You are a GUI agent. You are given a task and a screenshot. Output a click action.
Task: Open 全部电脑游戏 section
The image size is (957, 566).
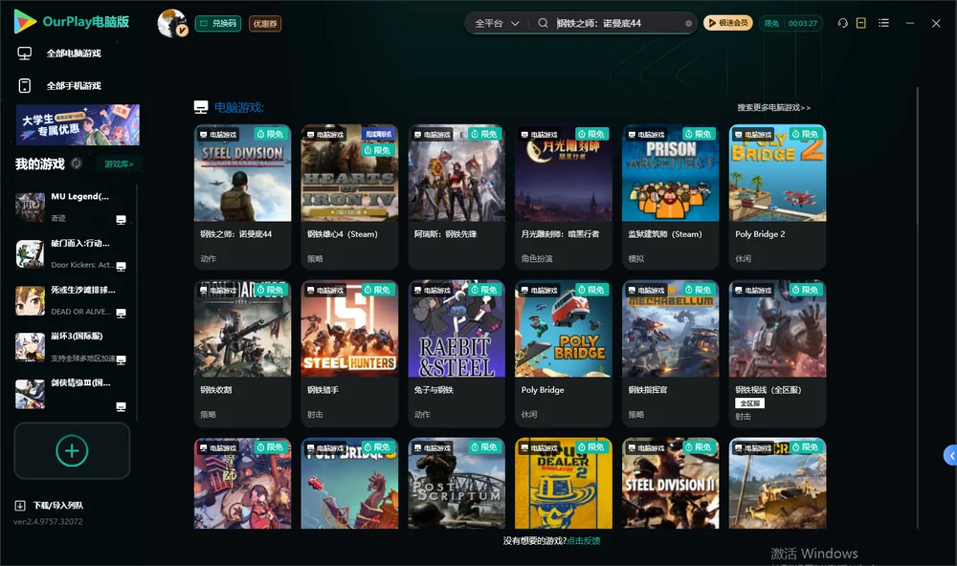(74, 54)
